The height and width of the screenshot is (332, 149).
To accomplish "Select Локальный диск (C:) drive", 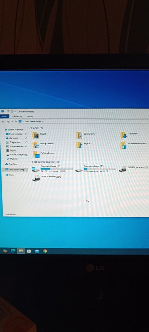I will click(52, 169).
